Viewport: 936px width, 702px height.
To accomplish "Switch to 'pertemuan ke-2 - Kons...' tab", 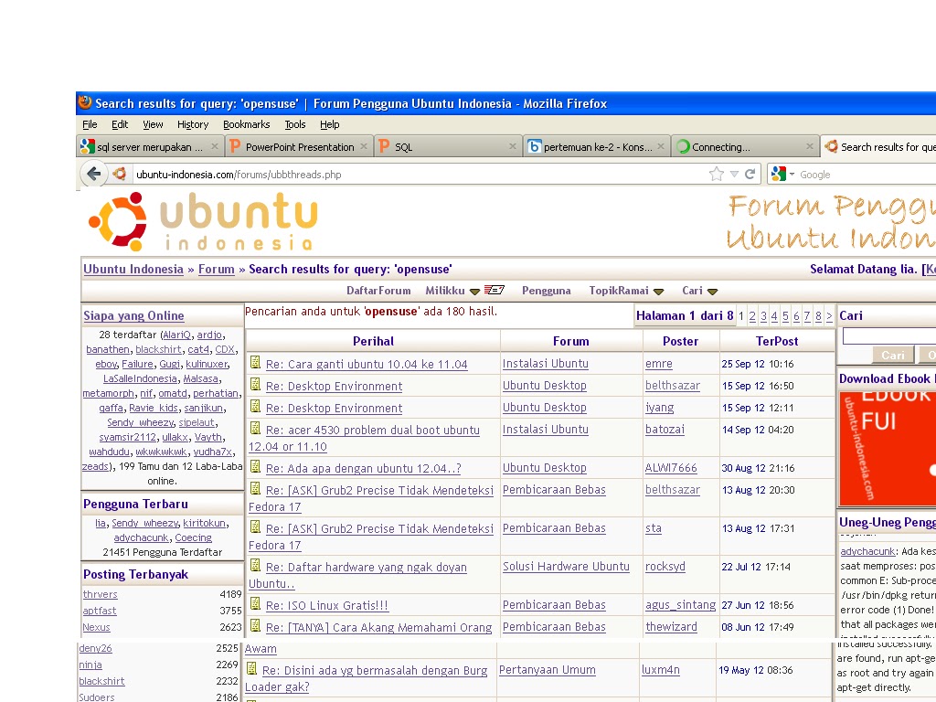I will [596, 147].
